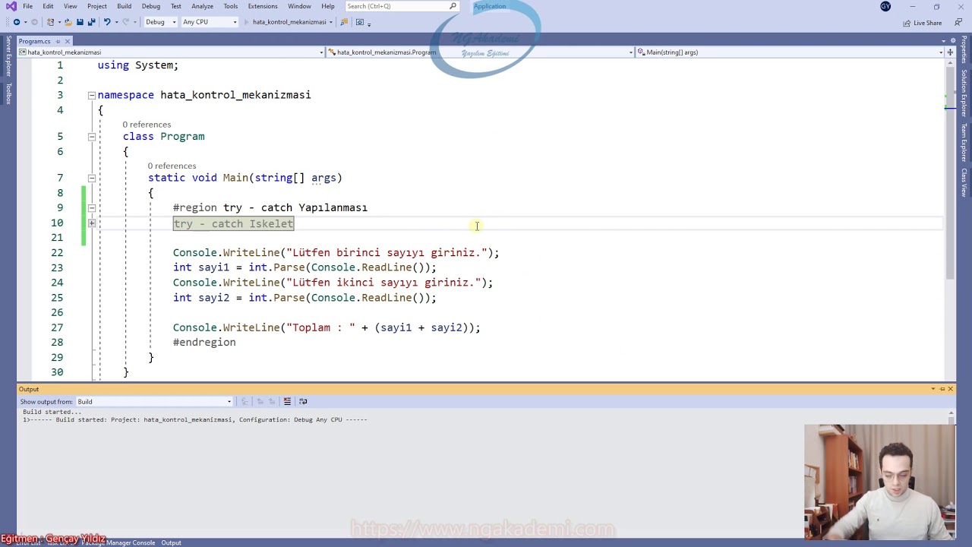Viewport: 972px width, 547px height.
Task: Click the Undo toolbar icon
Action: 107,22
